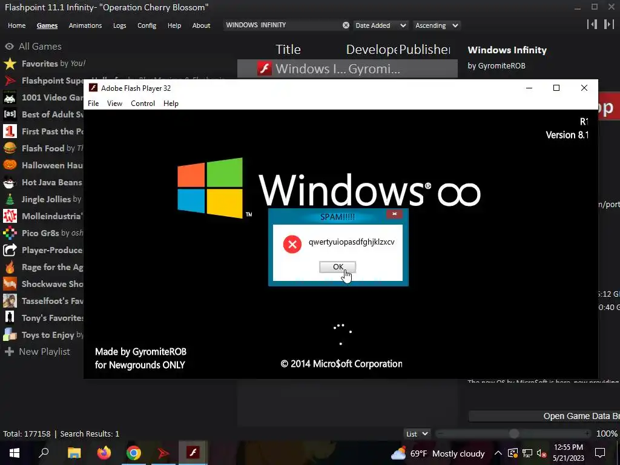Sort the game list by Title column
This screenshot has width=620, height=465.
pyautogui.click(x=288, y=50)
